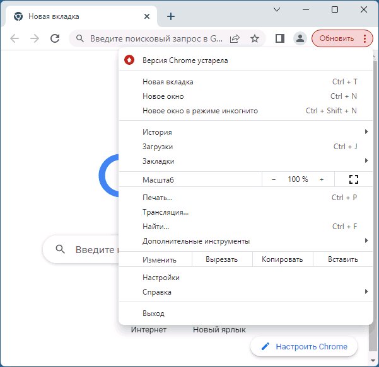
Task: Click the share page icon in address bar
Action: 235,38
